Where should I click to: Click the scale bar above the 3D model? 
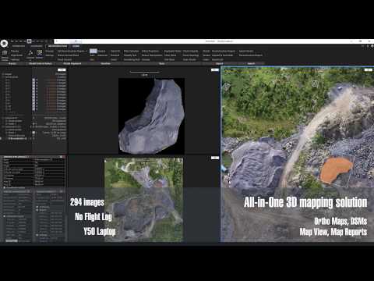point(144,73)
